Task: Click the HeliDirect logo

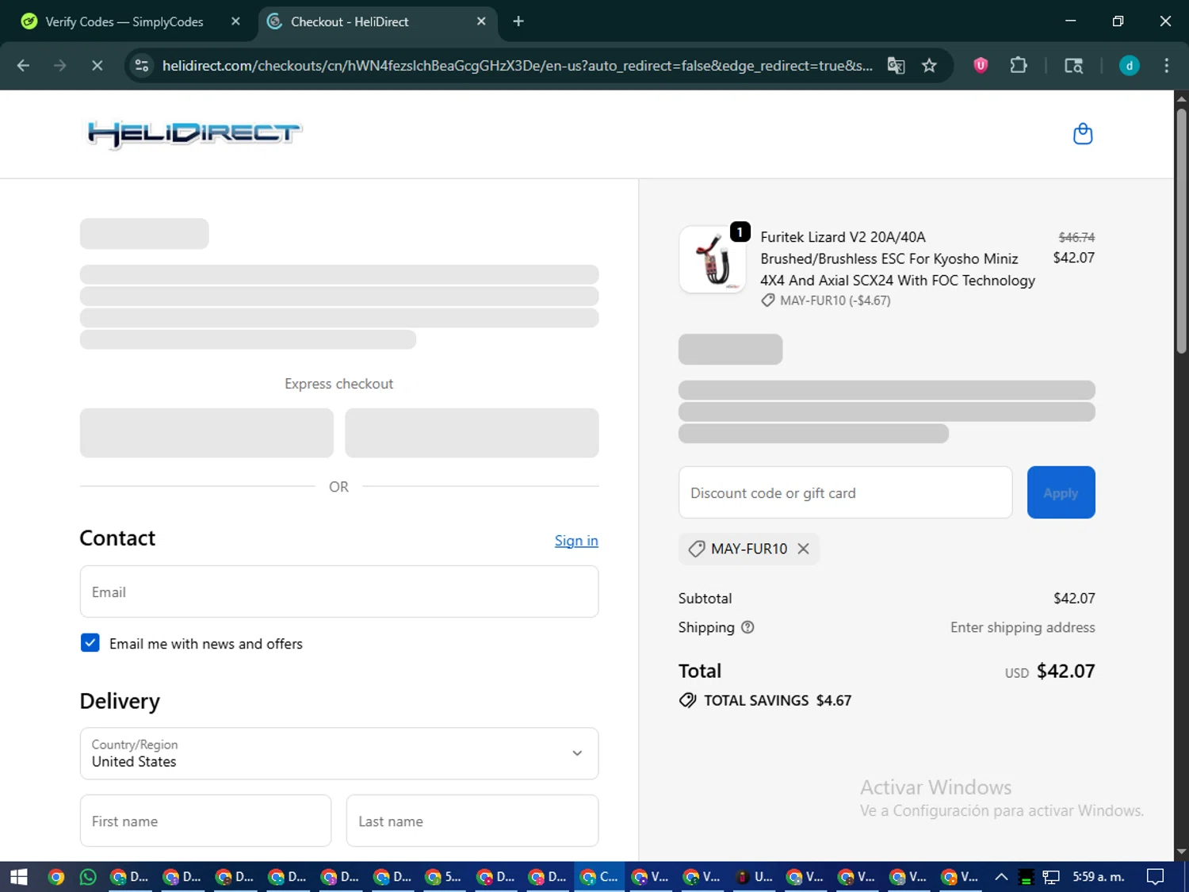Action: point(194,134)
